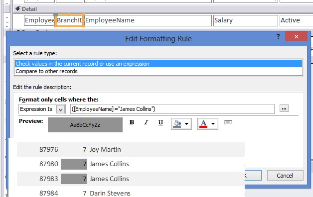The width and height of the screenshot is (313, 197).
Task: Toggle Bold formatting button
Action: pyautogui.click(x=132, y=122)
